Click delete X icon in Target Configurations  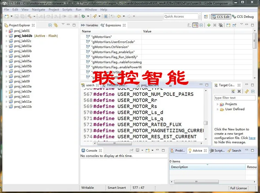point(239,91)
